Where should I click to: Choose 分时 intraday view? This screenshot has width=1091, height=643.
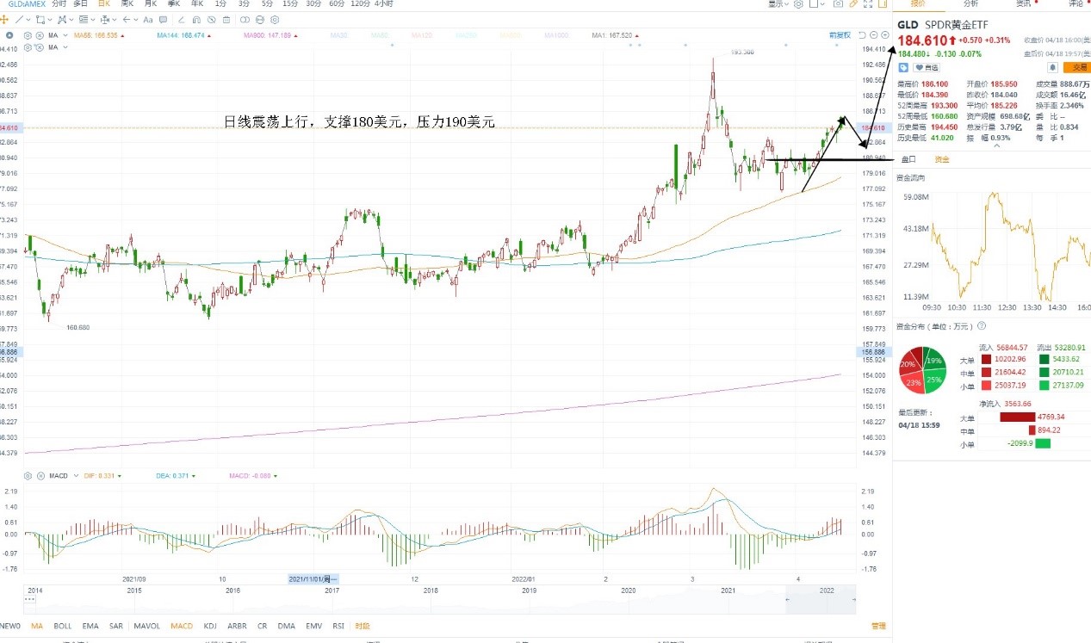tap(59, 4)
